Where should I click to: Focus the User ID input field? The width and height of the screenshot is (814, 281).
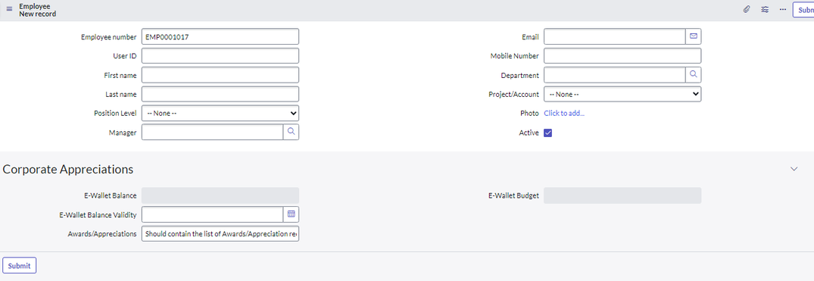(220, 55)
